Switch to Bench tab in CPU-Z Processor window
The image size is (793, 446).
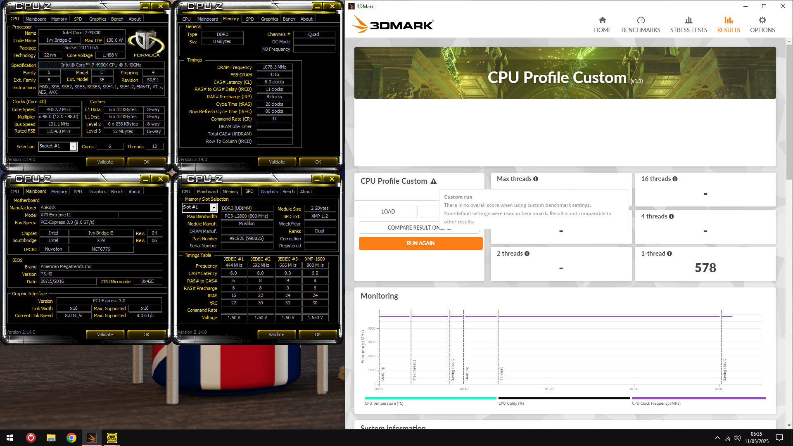[x=117, y=19]
